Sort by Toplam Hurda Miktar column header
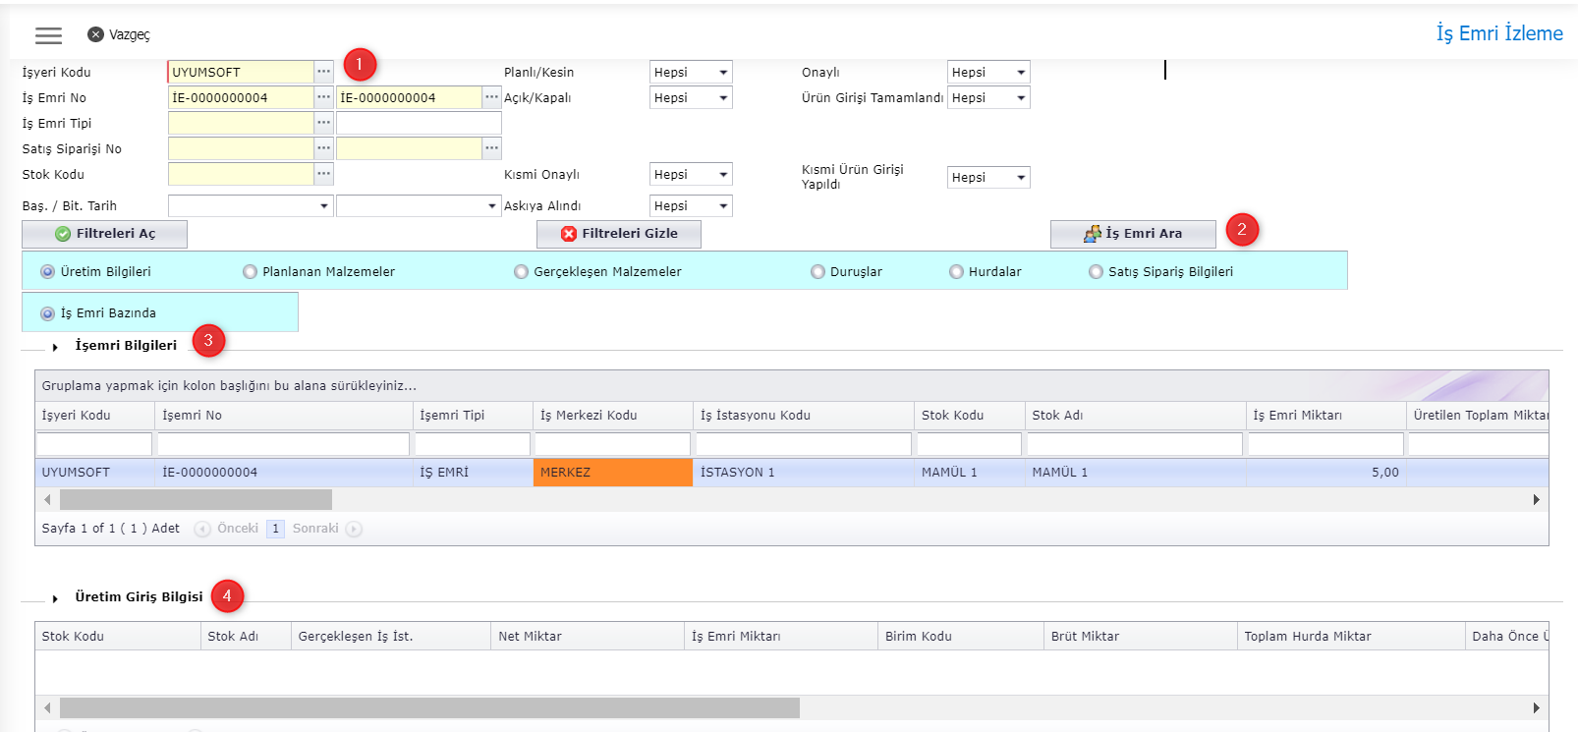Screen dimensions: 1578x732 [x=1351, y=637]
